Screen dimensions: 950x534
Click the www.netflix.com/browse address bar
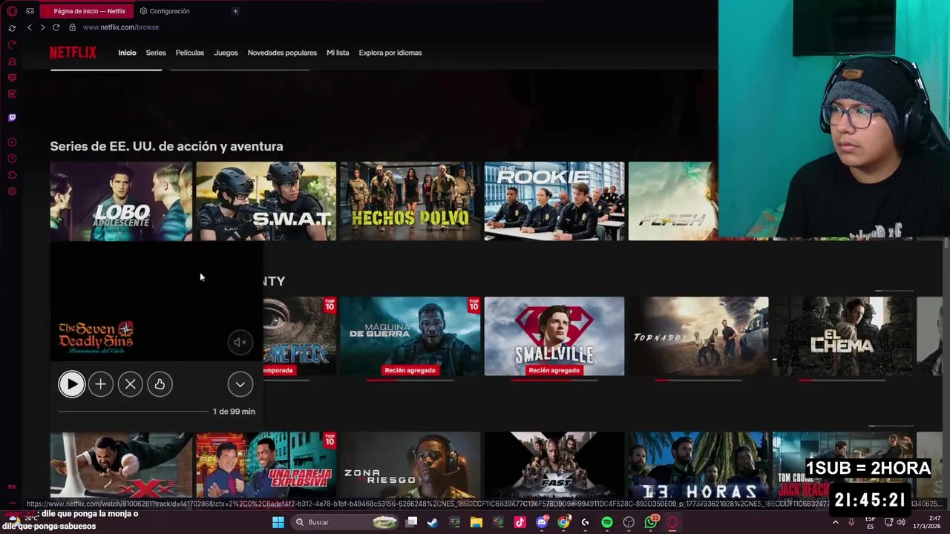[x=121, y=27]
